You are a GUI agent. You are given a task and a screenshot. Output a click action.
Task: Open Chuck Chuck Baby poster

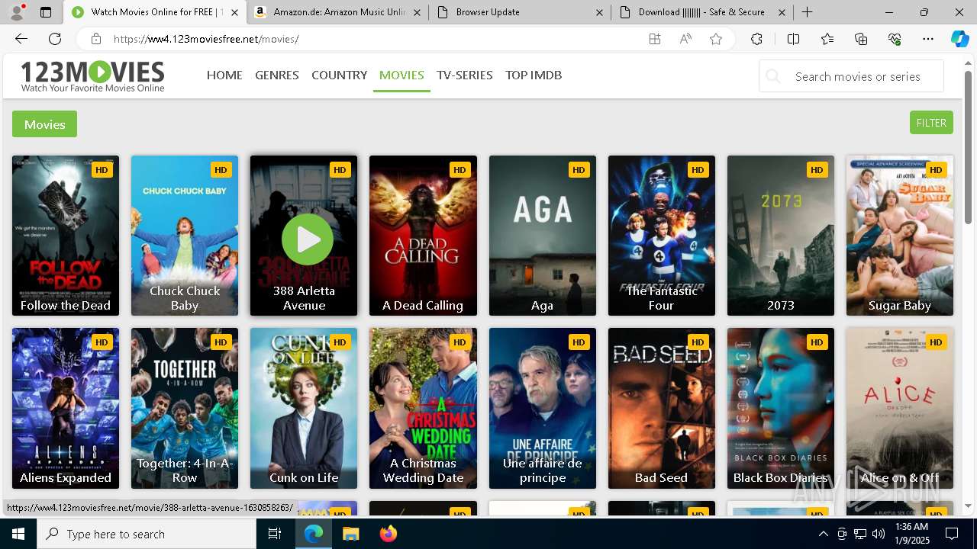point(185,236)
